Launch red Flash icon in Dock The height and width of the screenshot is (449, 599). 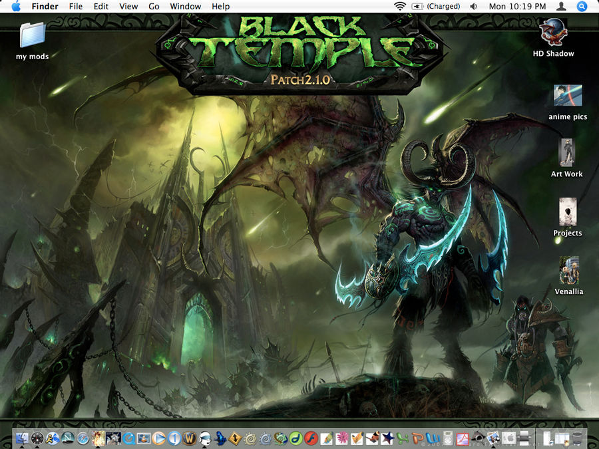point(311,439)
